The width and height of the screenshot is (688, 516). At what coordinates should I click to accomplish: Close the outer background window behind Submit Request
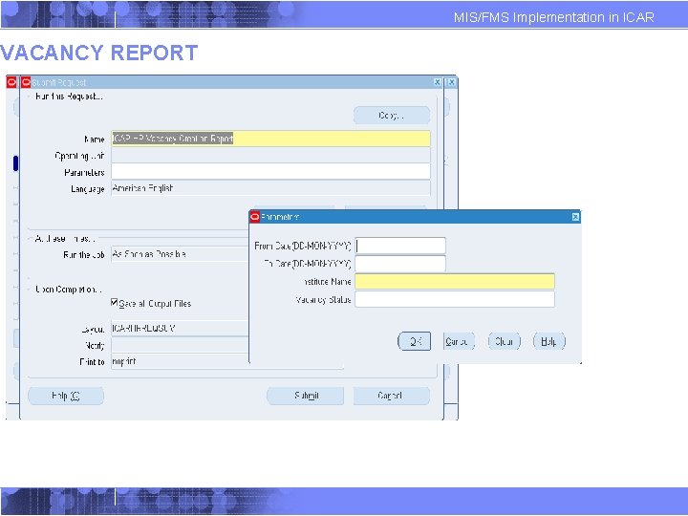451,82
